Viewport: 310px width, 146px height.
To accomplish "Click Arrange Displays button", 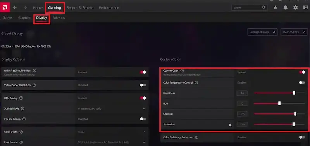I will coord(263,32).
